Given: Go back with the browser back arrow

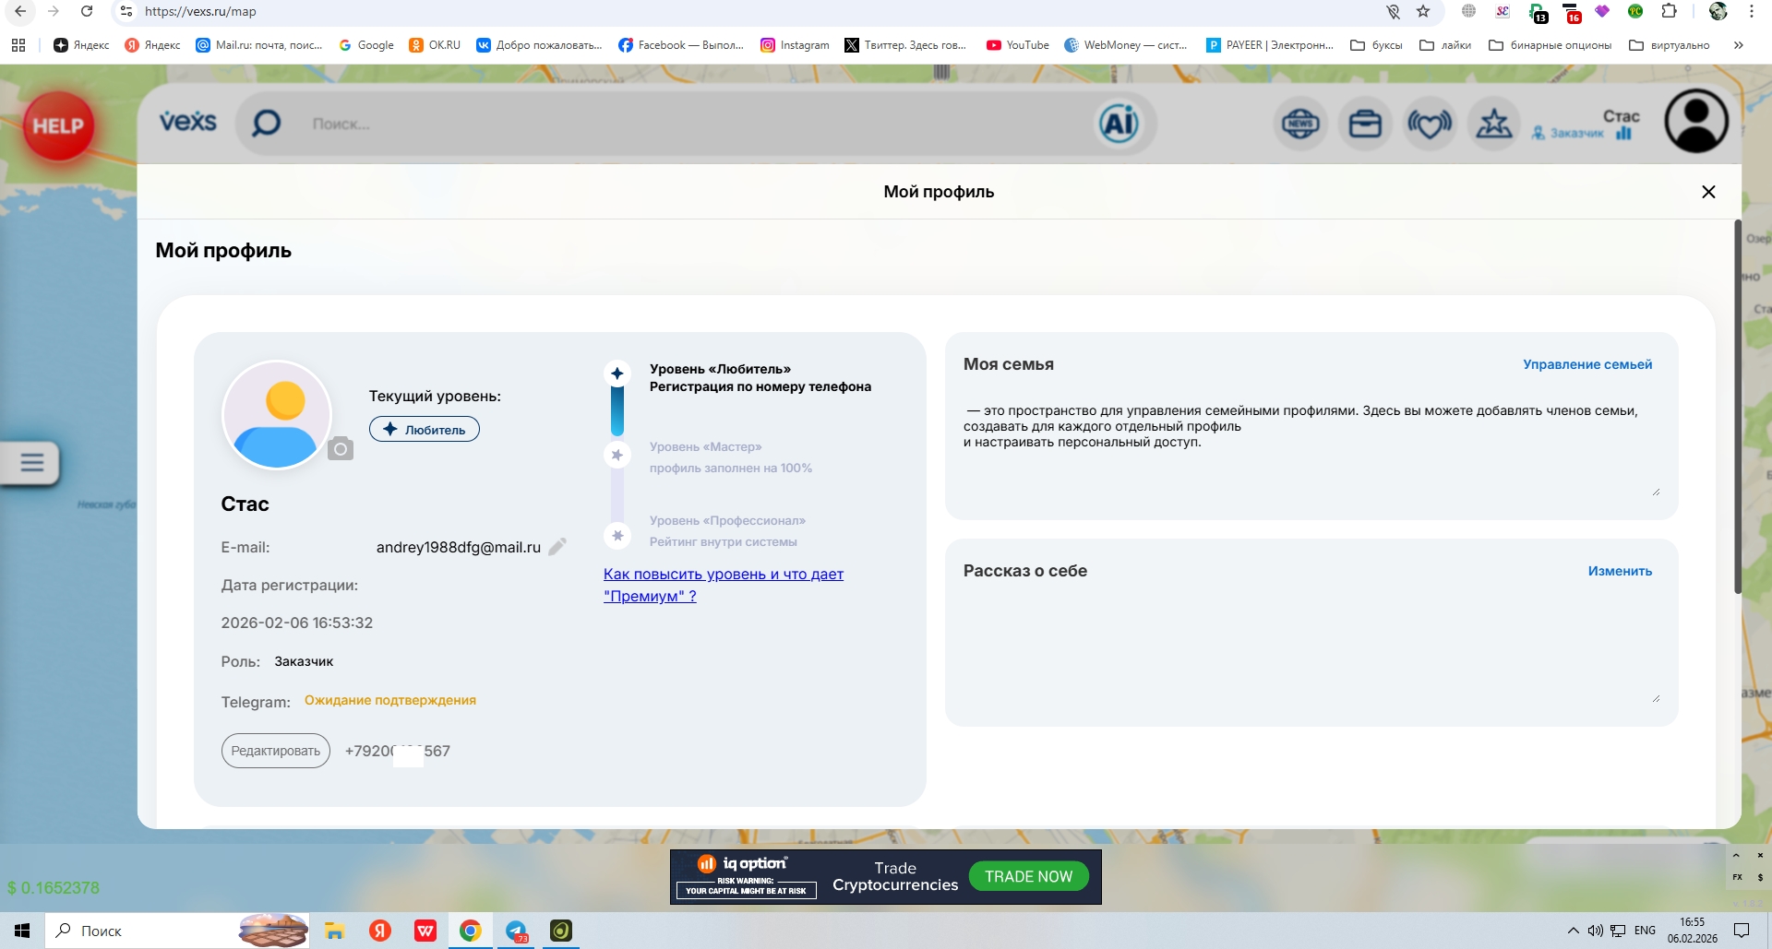Looking at the screenshot, I should click(20, 11).
